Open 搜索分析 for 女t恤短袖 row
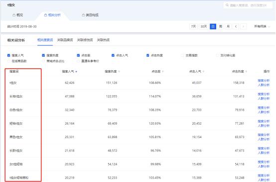 pos(264,162)
